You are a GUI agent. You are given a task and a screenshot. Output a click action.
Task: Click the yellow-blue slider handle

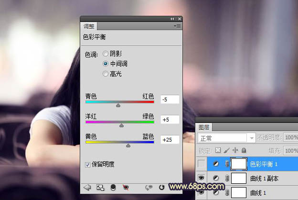click(128, 145)
